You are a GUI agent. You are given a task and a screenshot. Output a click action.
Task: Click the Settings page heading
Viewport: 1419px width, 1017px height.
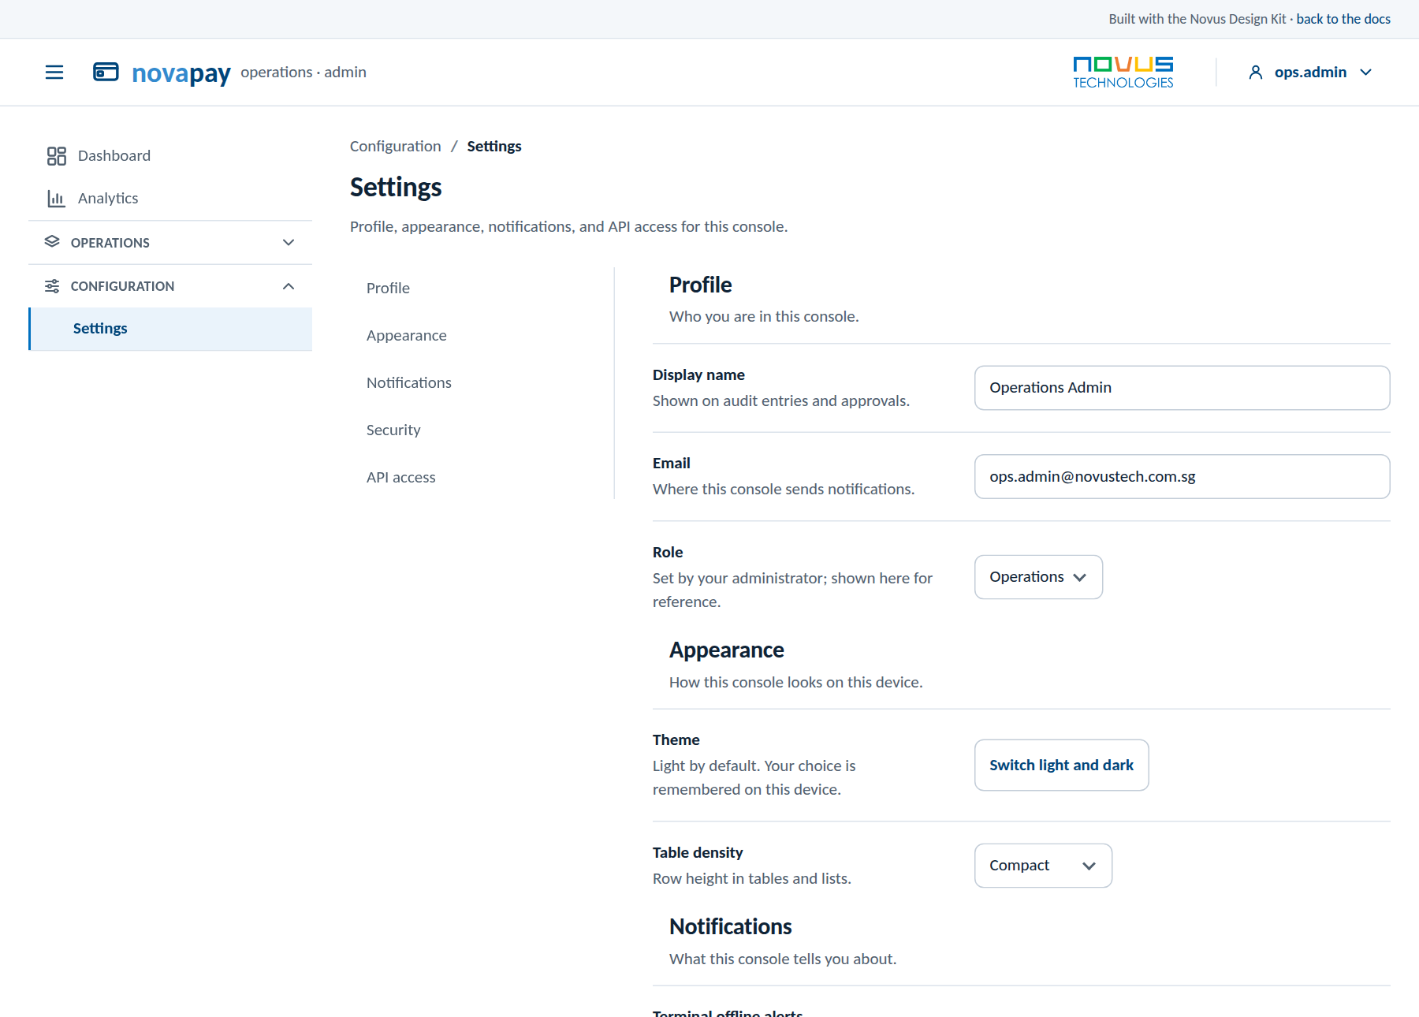click(396, 188)
